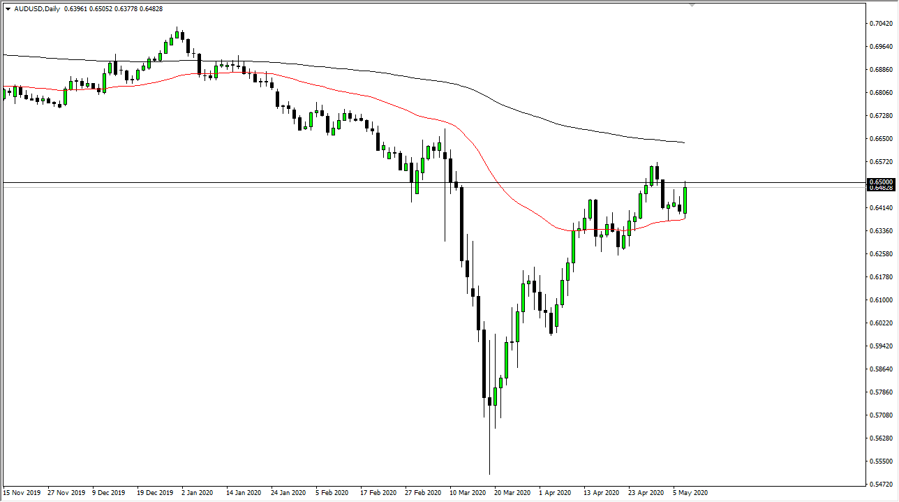This screenshot has height=502, width=899.
Task: Select the horizontal line at 0.65000
Action: [x=433, y=183]
